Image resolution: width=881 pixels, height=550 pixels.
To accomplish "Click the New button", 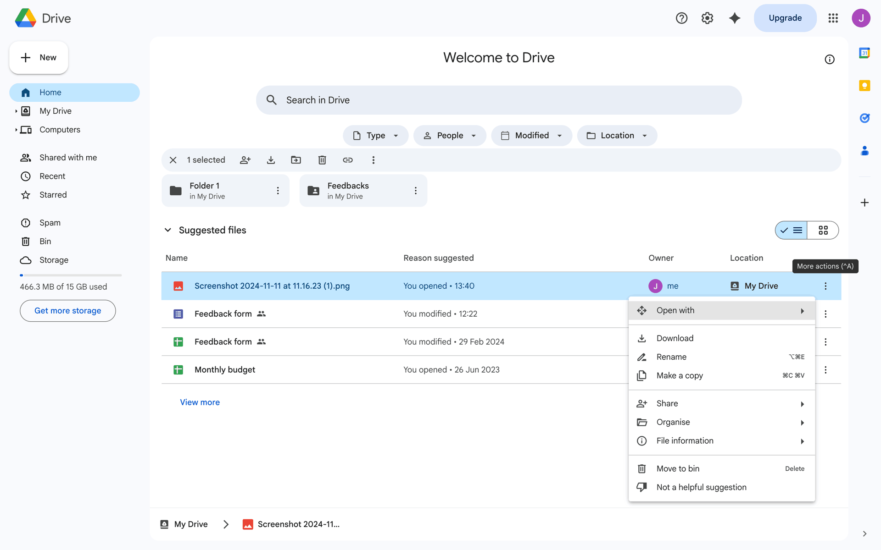I will 39,58.
